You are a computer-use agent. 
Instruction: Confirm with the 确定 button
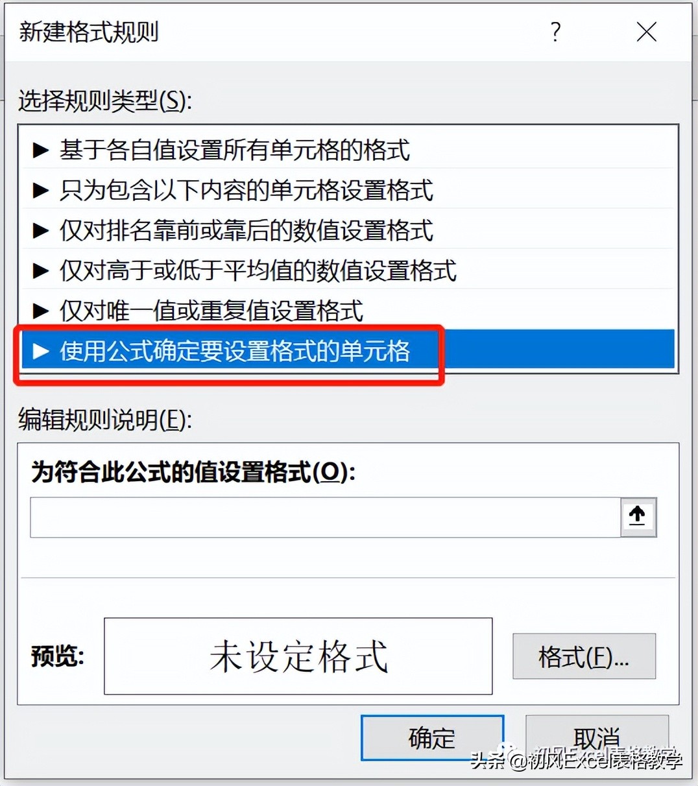point(432,738)
